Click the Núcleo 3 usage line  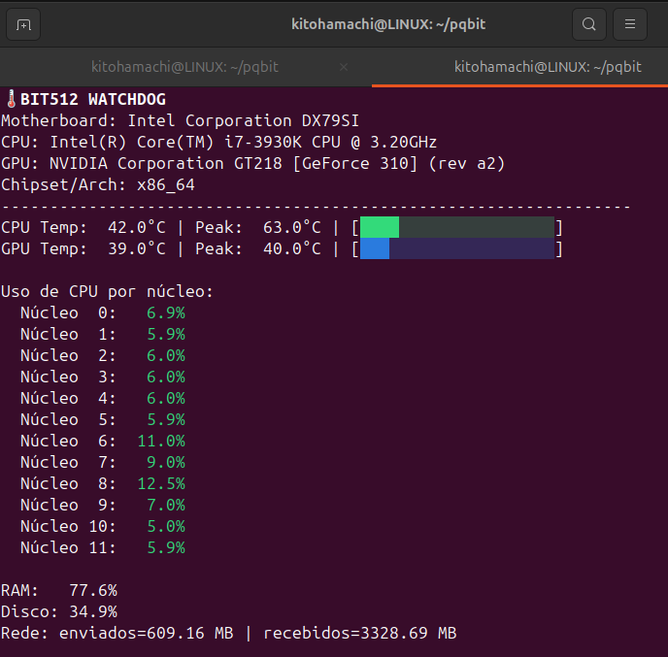pos(103,377)
